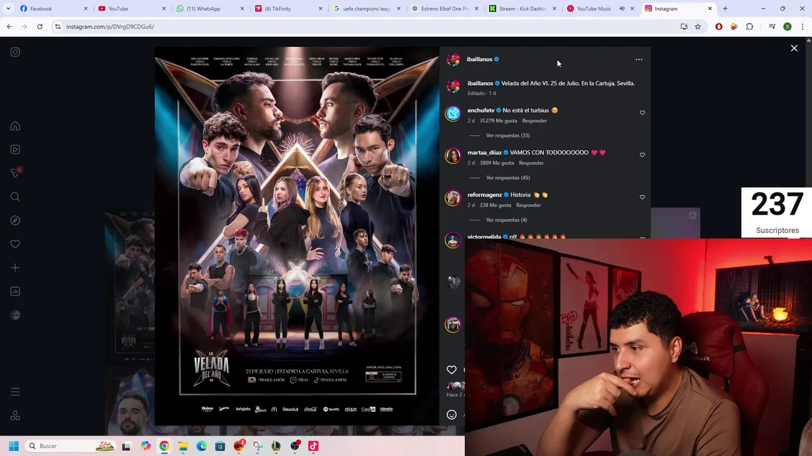Open the Chrome profile S avatar
812x456 pixels.
787,27
